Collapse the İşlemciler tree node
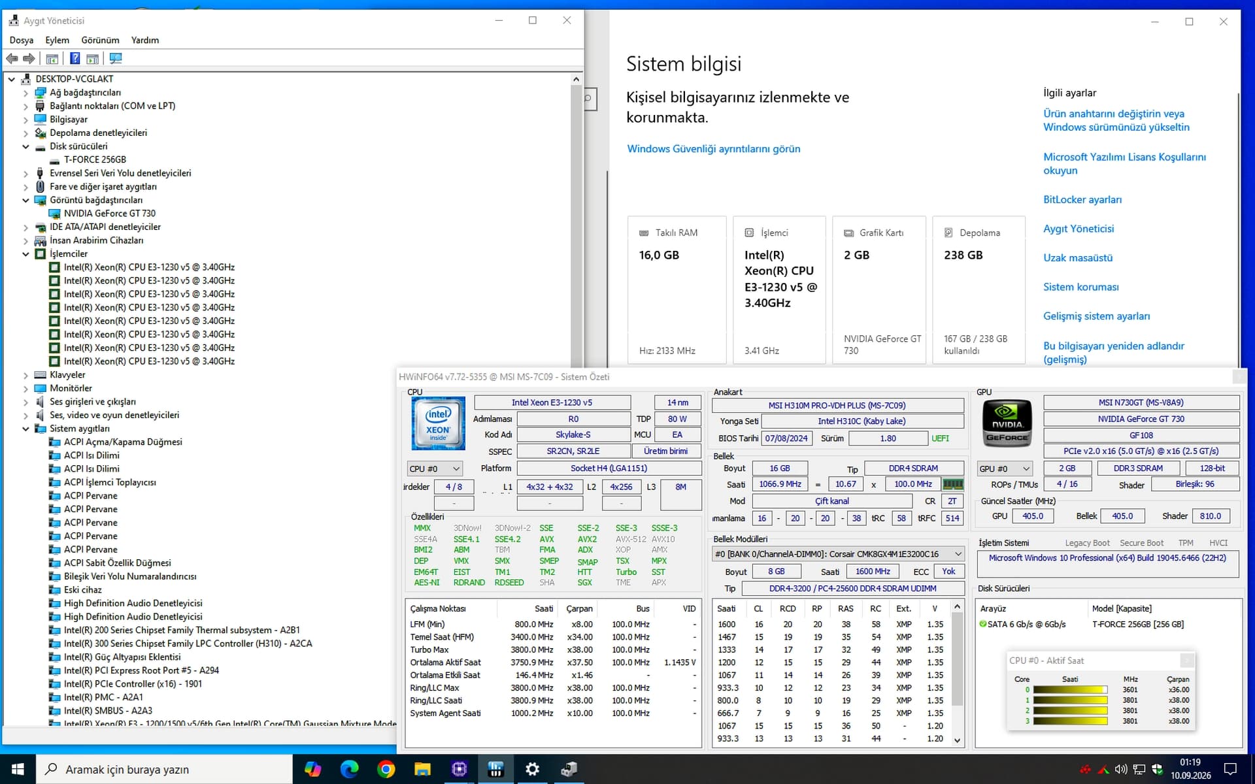 26,254
